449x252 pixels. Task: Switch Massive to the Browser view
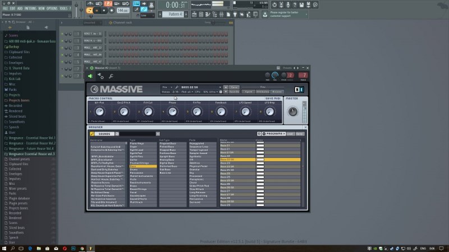click(277, 92)
